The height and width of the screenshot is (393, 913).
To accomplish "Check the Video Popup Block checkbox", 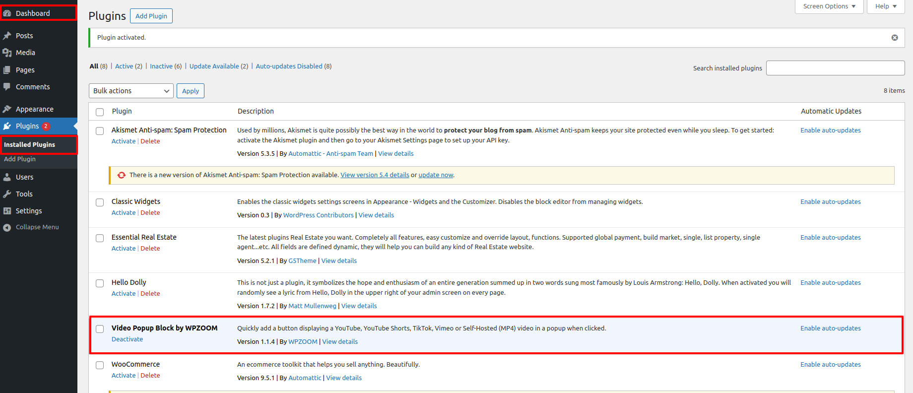I will pyautogui.click(x=100, y=329).
